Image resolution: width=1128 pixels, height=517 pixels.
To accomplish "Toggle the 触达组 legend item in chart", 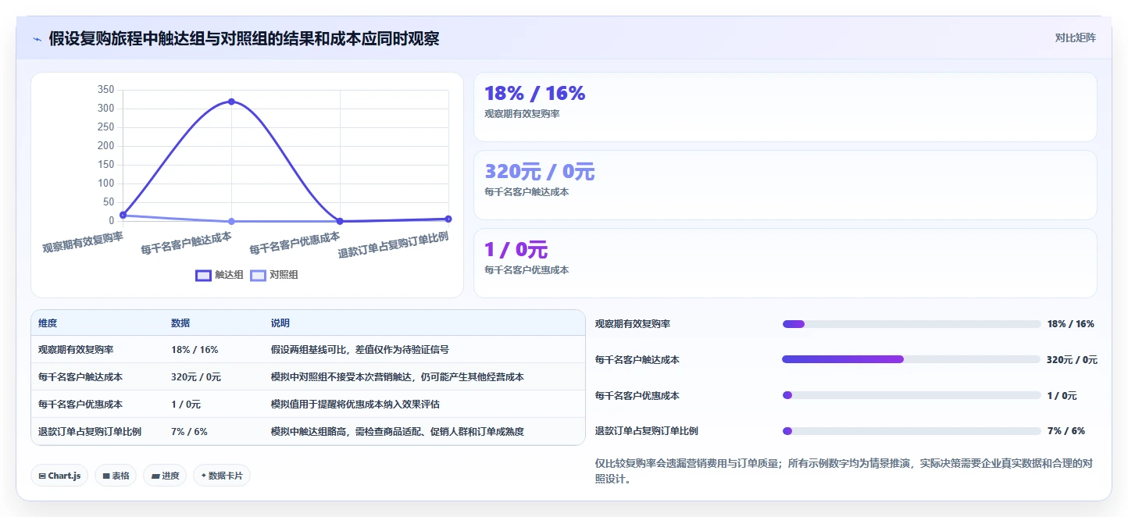I will (219, 275).
